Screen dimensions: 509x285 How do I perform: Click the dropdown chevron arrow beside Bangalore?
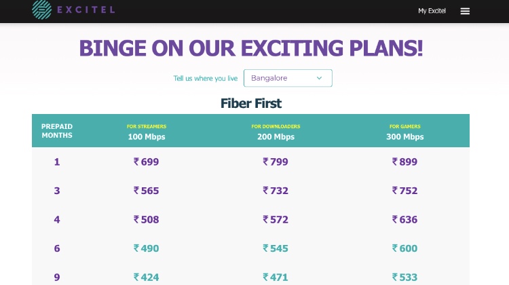point(319,78)
